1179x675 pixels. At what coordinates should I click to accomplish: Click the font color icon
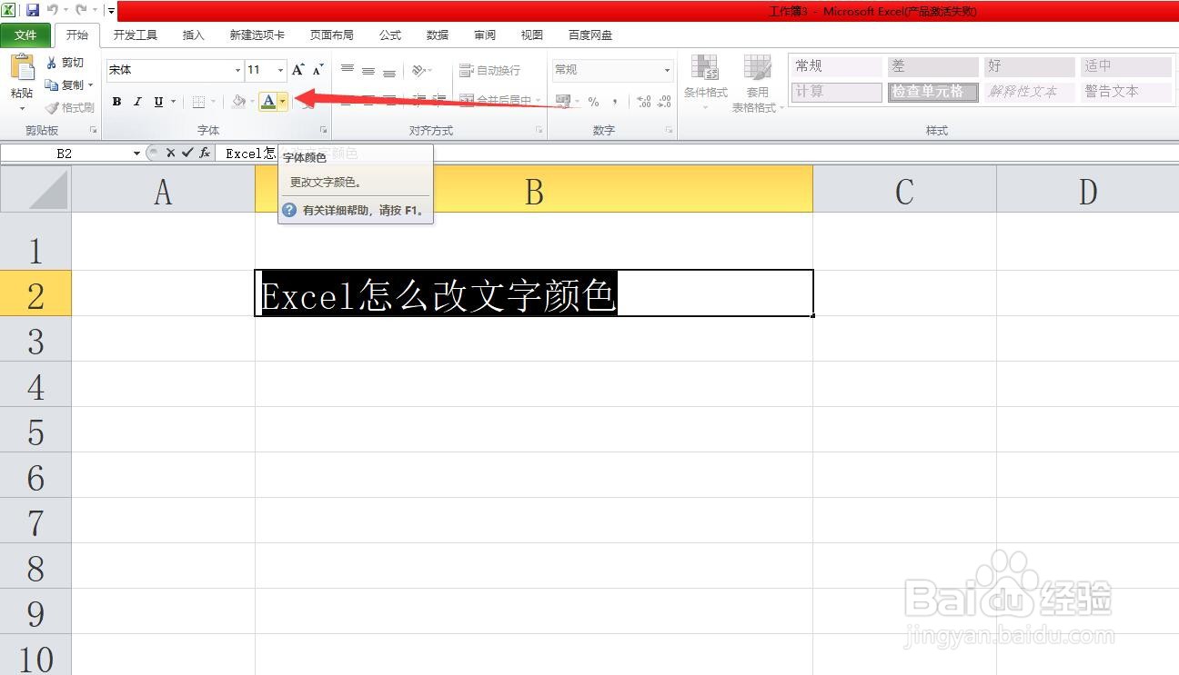pos(270,101)
